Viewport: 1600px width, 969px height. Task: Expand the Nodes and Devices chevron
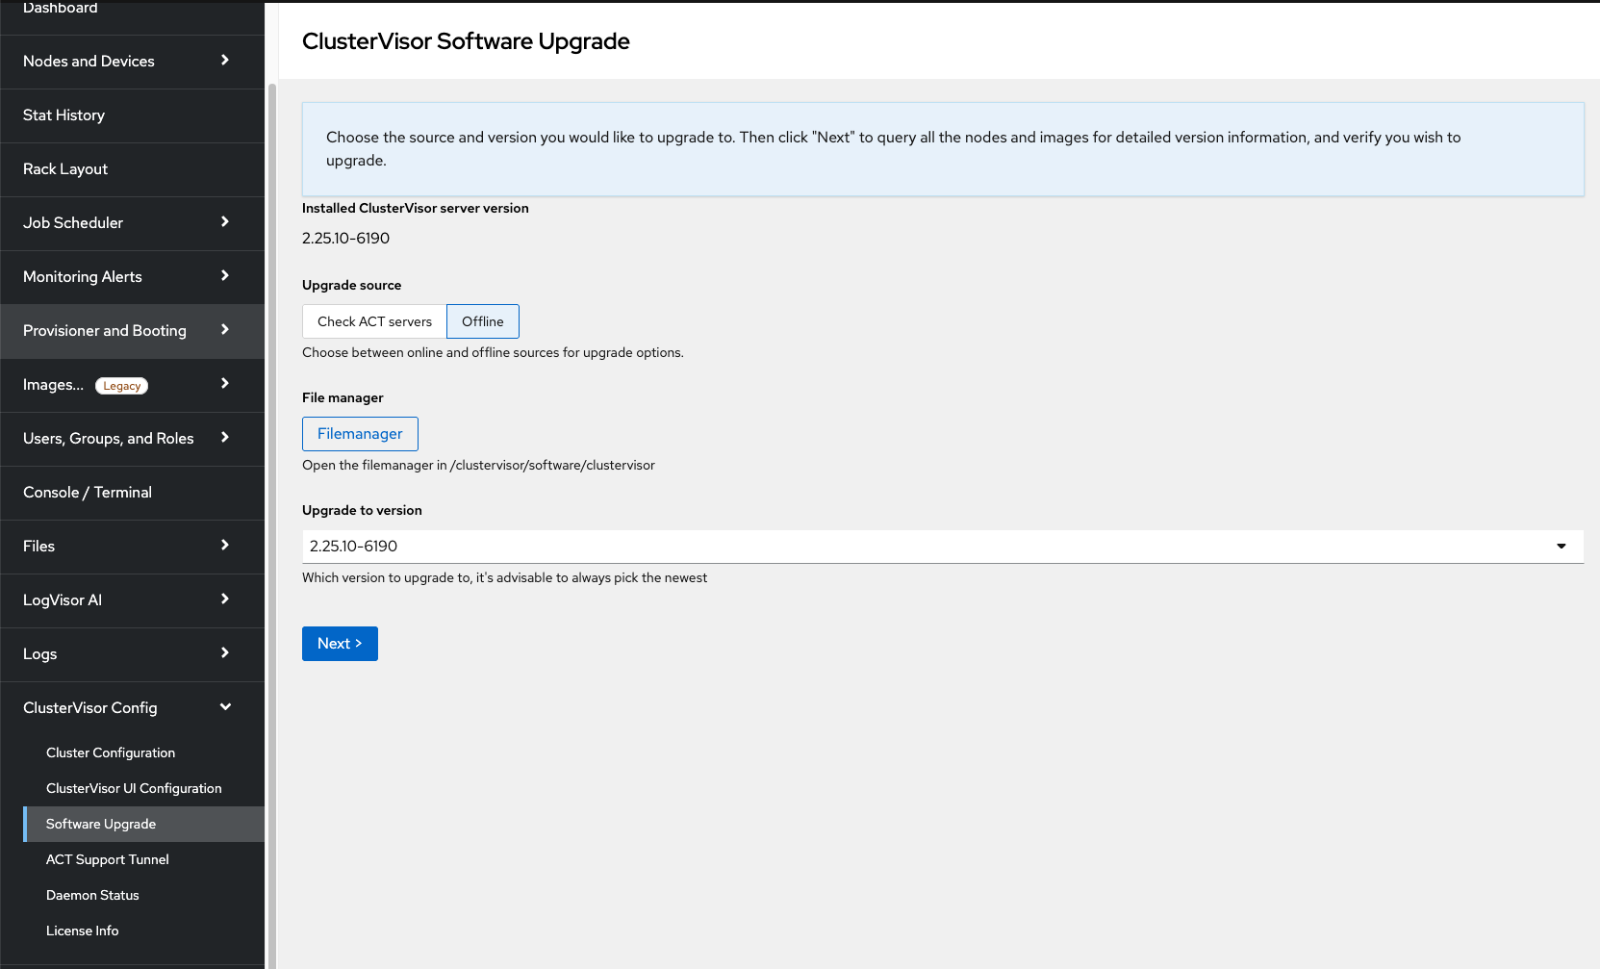[225, 61]
